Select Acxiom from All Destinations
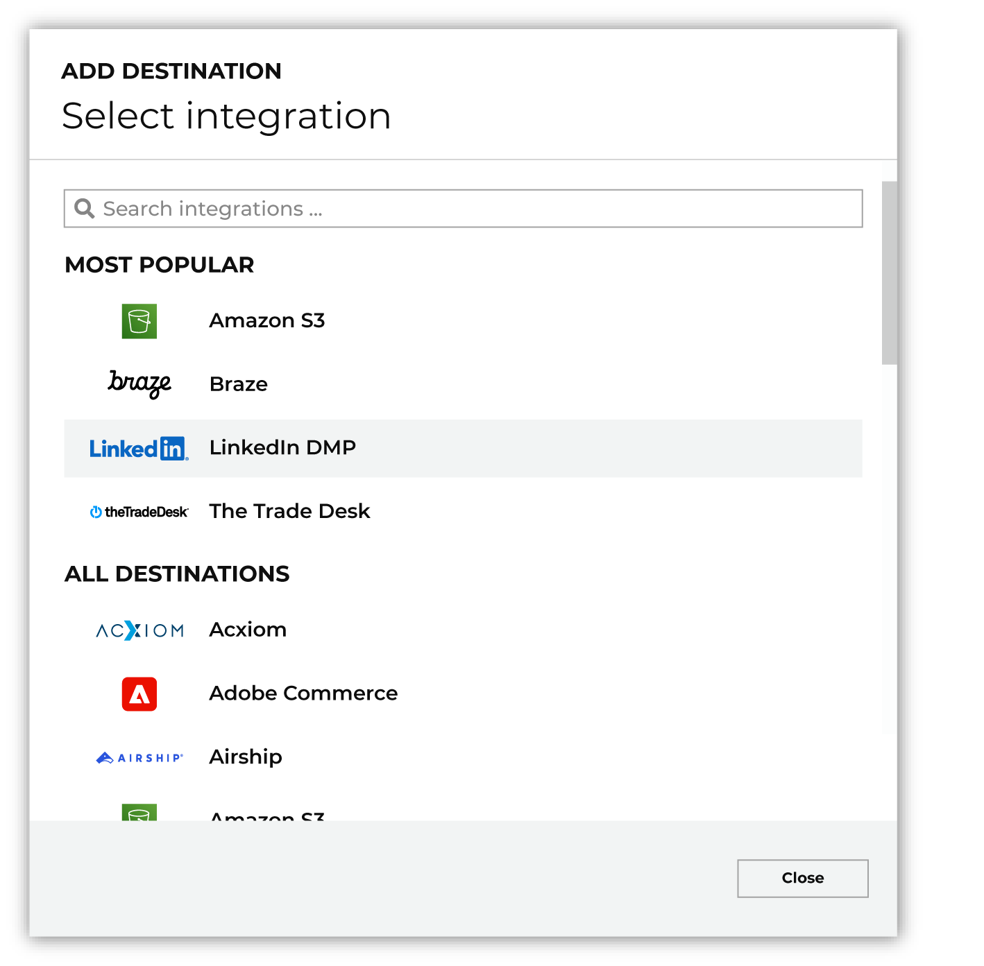Viewport: 984px width, 966px height. [x=463, y=630]
